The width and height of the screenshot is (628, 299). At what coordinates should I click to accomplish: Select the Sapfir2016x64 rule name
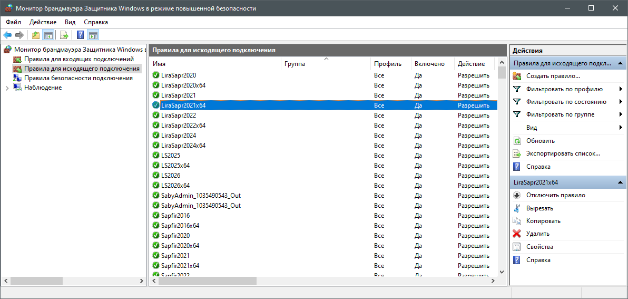coord(180,225)
